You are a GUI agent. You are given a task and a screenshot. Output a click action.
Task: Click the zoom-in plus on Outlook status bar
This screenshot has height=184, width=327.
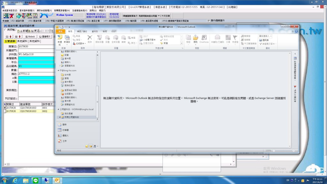click(293, 151)
